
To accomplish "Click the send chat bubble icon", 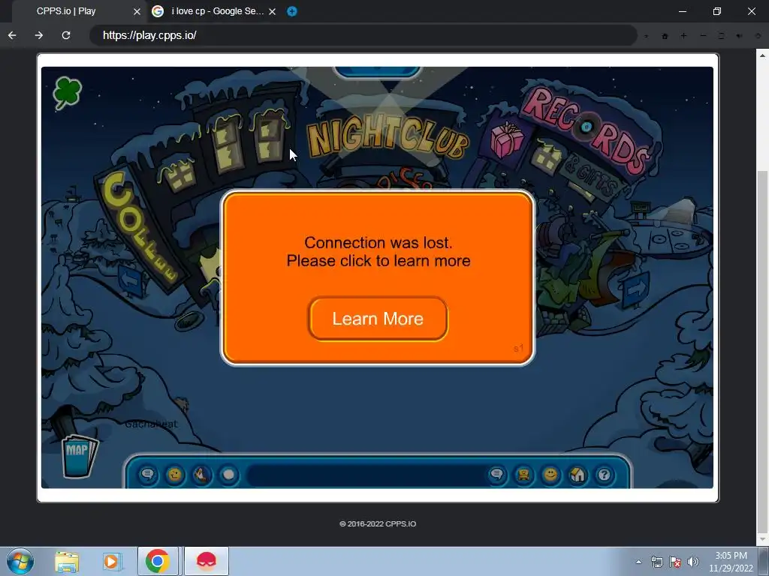I will click(x=497, y=475).
